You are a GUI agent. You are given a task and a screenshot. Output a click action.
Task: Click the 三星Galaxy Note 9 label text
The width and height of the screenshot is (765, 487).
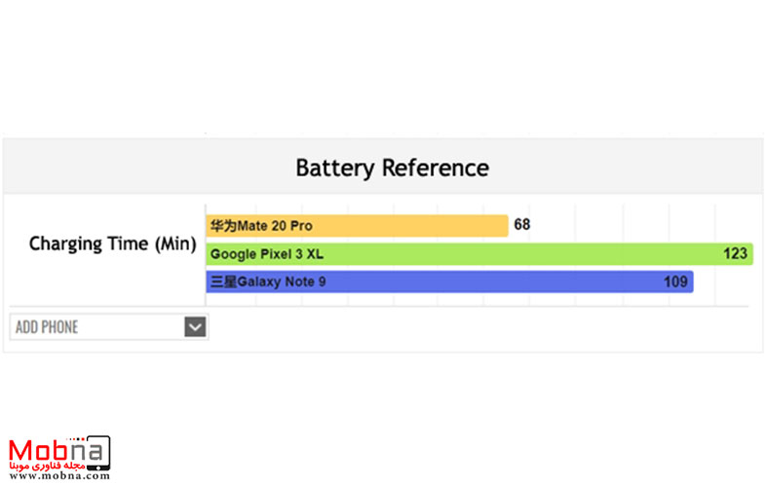click(267, 282)
